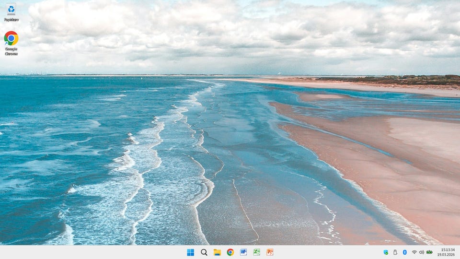
Task: Click the Safely Remove Hardware USB icon
Action: pos(395,252)
